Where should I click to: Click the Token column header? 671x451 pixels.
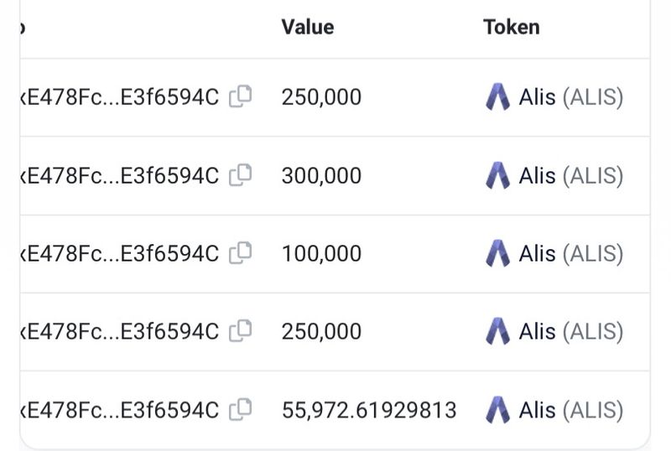[511, 27]
